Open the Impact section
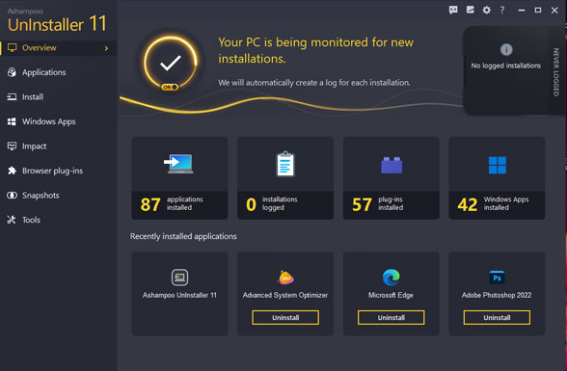Viewport: 567px width, 371px height. click(58, 146)
